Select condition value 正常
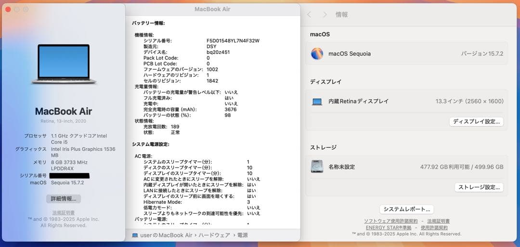This screenshot has height=247, width=520. 175,132
